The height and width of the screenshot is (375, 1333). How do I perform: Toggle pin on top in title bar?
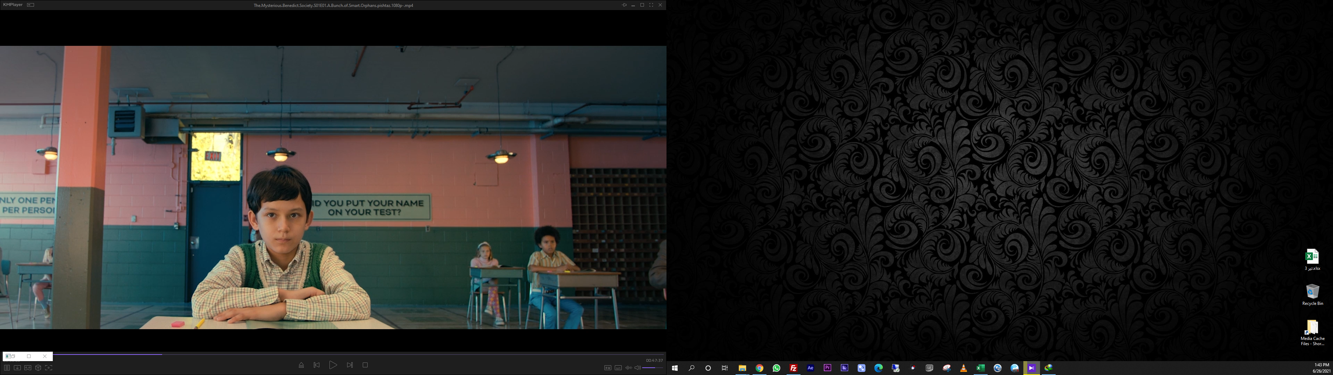pyautogui.click(x=624, y=5)
